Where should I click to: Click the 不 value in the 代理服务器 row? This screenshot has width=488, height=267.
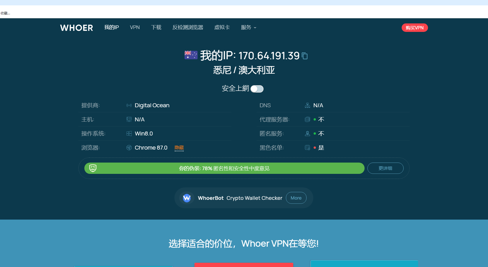321,119
